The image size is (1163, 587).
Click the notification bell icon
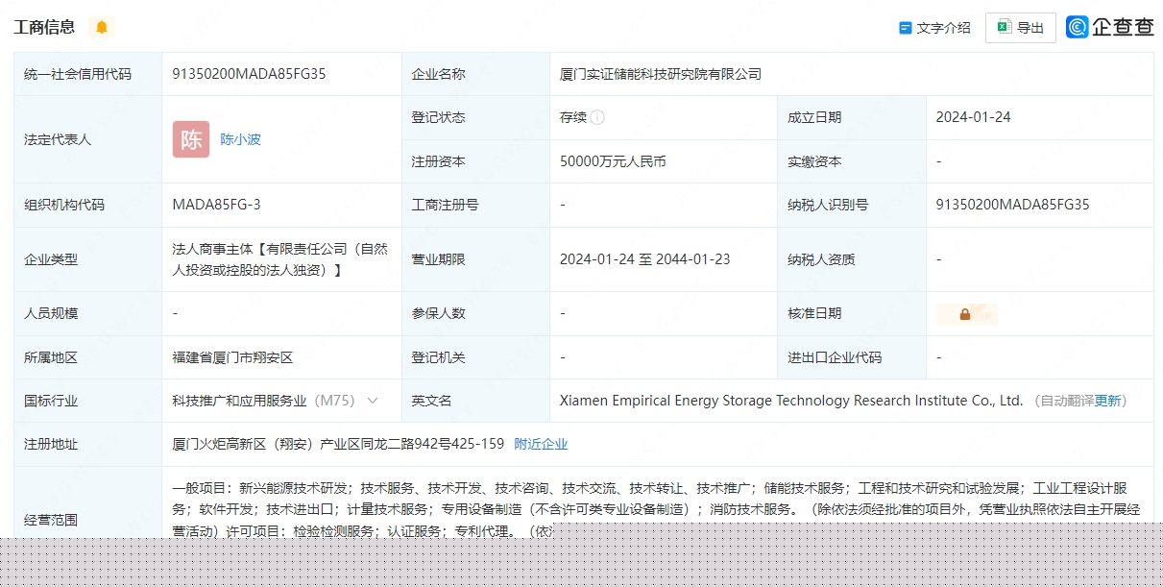pyautogui.click(x=100, y=27)
